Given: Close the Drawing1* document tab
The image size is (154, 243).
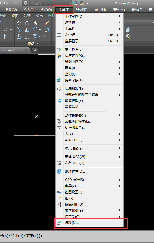Looking at the screenshot, I should [x=26, y=50].
